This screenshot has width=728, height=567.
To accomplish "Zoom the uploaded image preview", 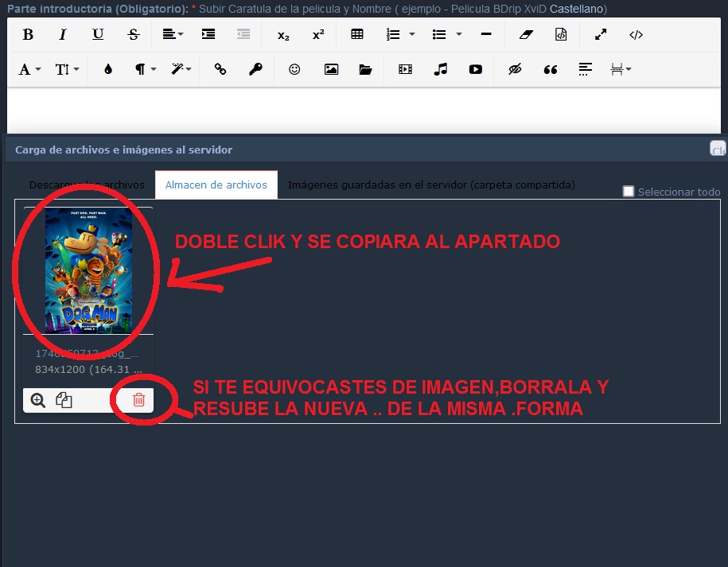I will click(x=38, y=400).
